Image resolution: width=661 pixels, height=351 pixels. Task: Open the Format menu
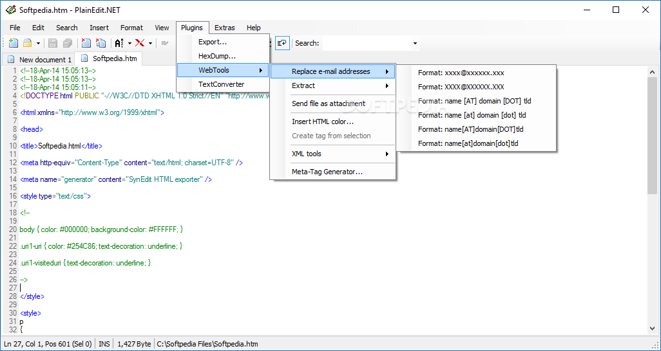click(131, 28)
